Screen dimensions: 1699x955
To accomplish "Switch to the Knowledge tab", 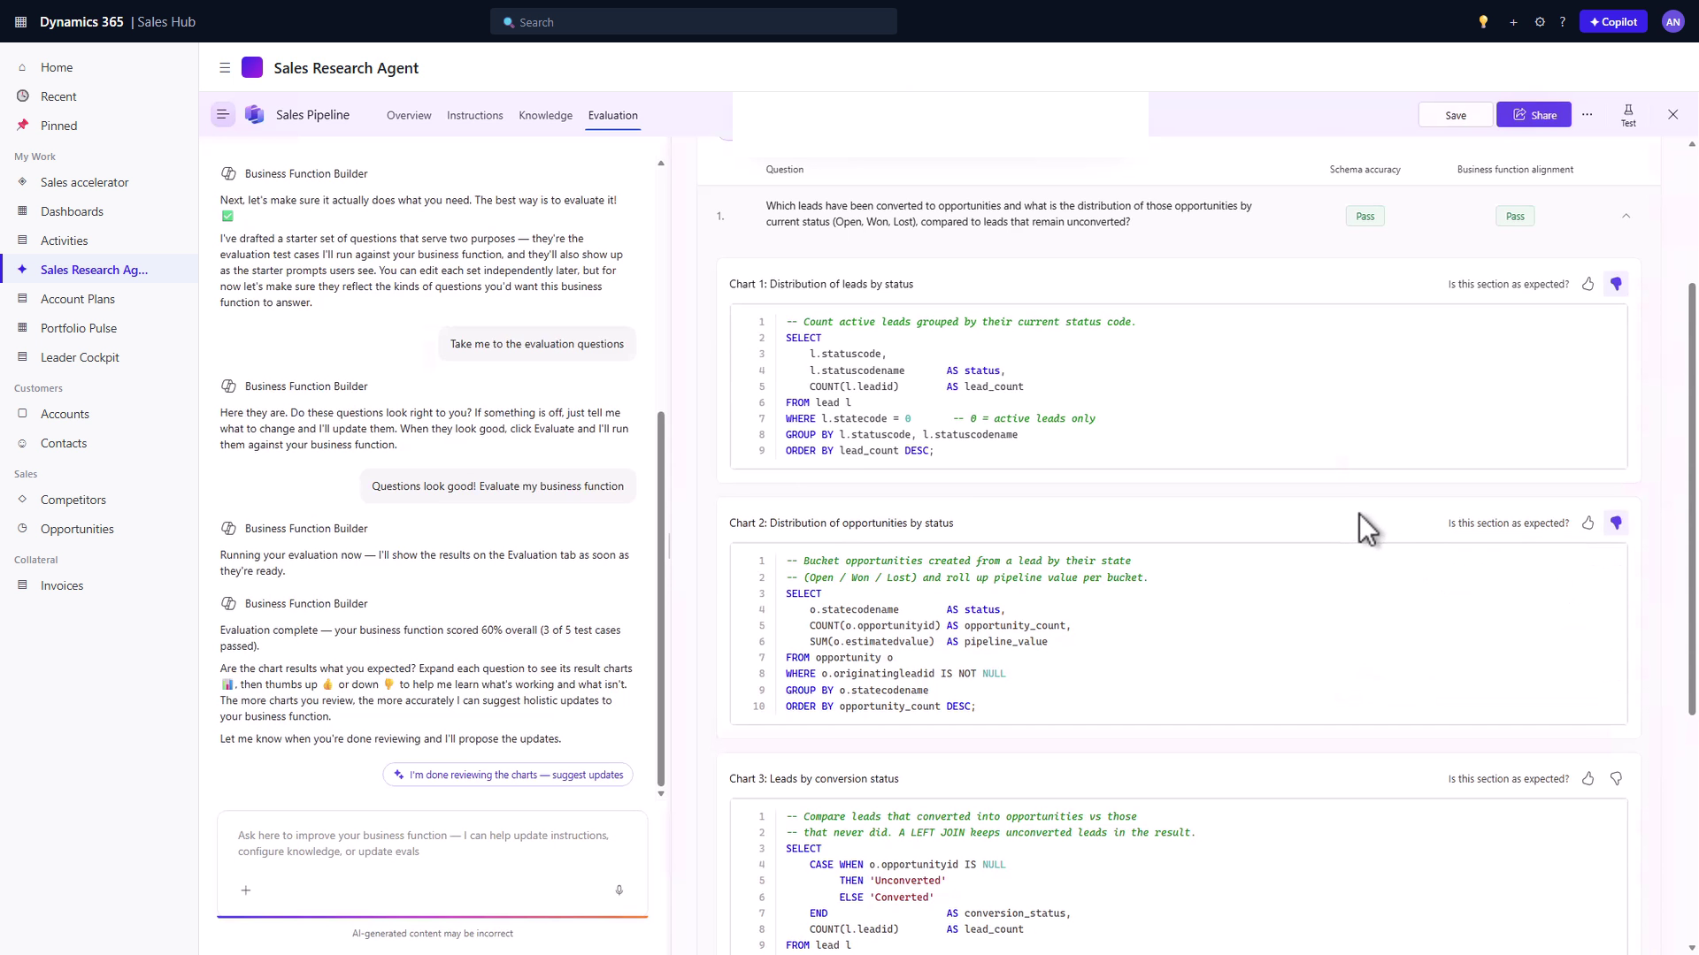I will tap(545, 116).
